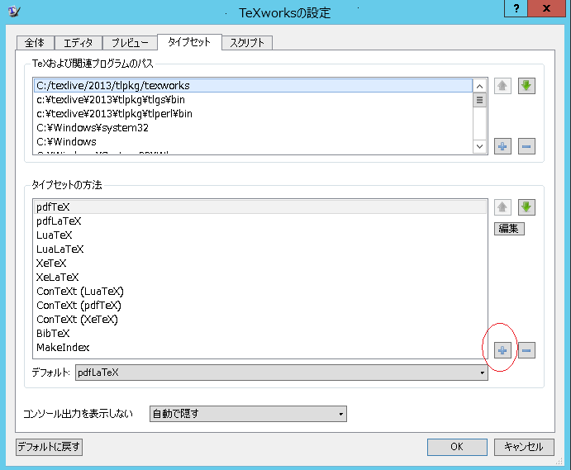Move selected path down with green arrow
This screenshot has height=470, width=571.
pos(526,86)
